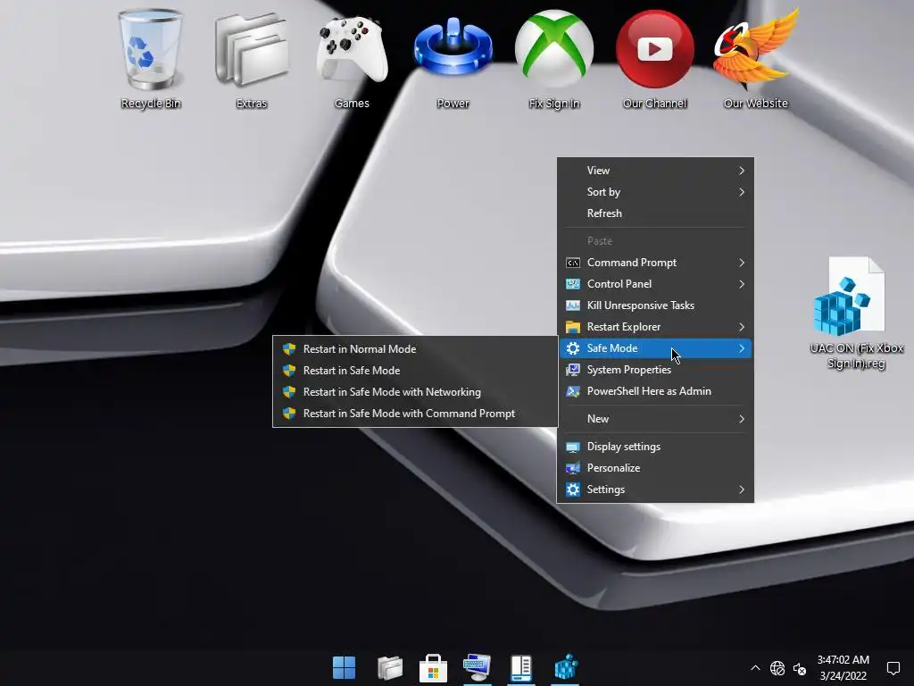914x686 pixels.
Task: Click the document viewer taskbar icon
Action: pos(521,667)
